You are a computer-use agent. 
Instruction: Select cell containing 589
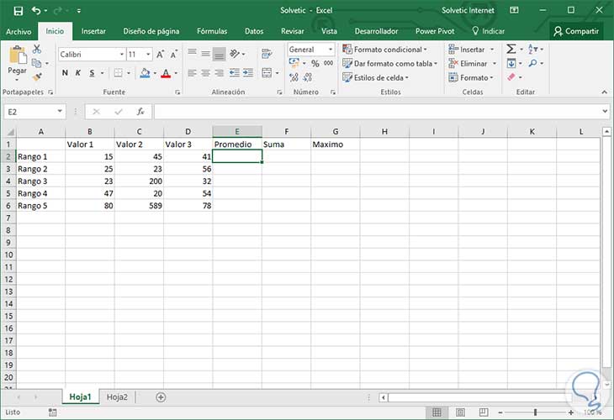pyautogui.click(x=139, y=206)
